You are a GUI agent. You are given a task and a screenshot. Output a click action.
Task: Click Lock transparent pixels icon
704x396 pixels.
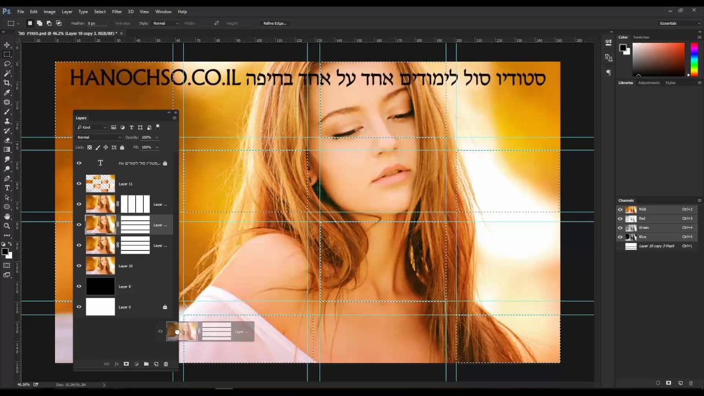coord(90,147)
